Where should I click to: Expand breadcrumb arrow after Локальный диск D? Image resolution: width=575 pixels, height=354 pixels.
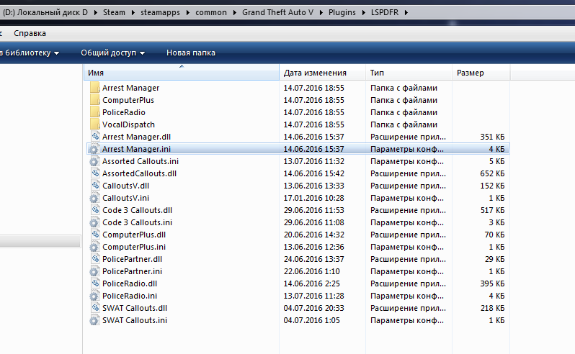(x=95, y=12)
